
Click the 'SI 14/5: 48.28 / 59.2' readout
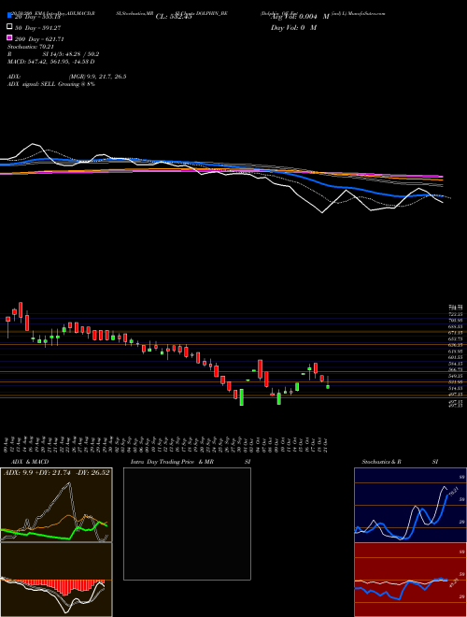pos(71,54)
